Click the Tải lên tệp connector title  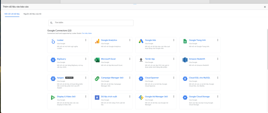point(150,59)
